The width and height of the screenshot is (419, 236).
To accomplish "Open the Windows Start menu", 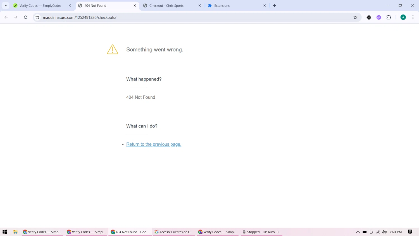I will (x=5, y=232).
